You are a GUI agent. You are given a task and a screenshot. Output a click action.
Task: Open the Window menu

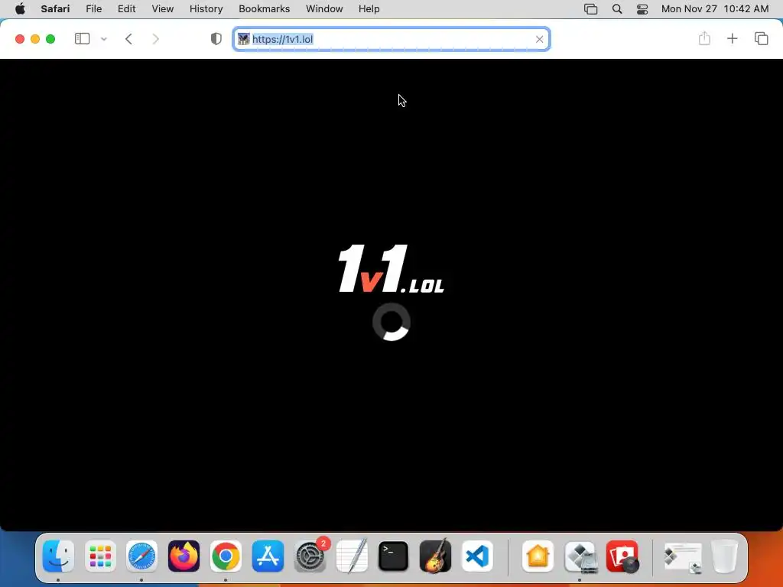pyautogui.click(x=324, y=9)
